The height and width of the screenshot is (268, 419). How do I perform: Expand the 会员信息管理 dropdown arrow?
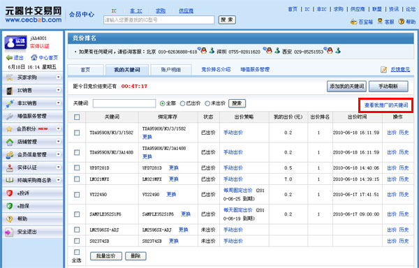tap(58, 154)
